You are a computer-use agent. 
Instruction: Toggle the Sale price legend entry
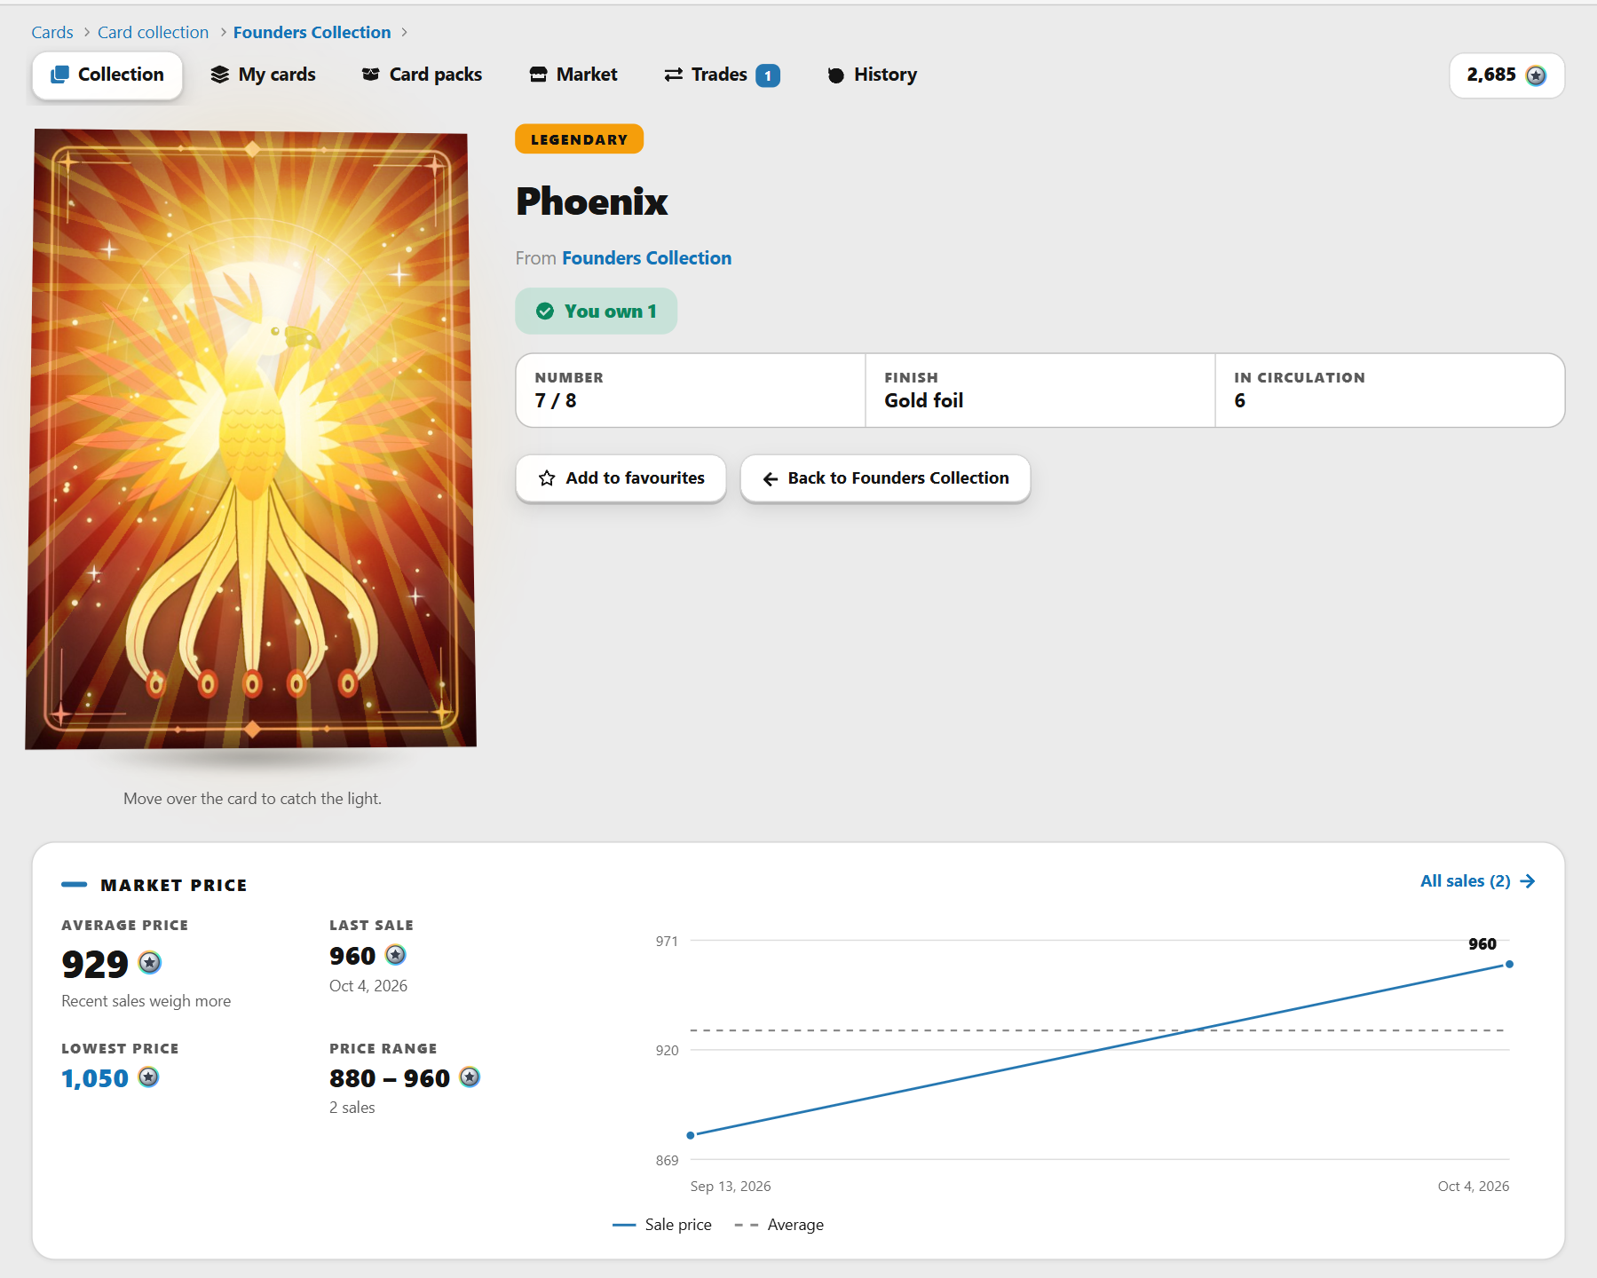click(x=662, y=1225)
